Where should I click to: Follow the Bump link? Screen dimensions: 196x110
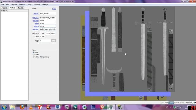click(x=37, y=24)
